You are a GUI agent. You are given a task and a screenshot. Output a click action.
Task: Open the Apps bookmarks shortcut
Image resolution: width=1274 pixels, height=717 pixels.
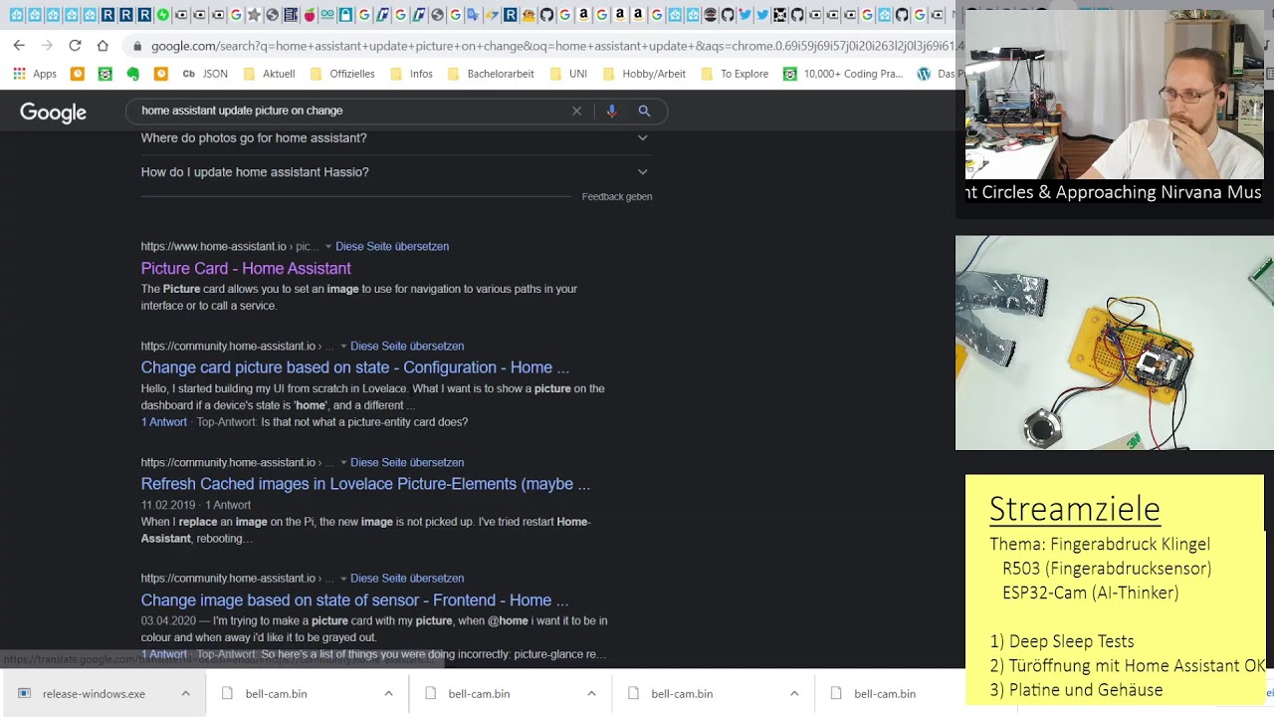(x=36, y=74)
